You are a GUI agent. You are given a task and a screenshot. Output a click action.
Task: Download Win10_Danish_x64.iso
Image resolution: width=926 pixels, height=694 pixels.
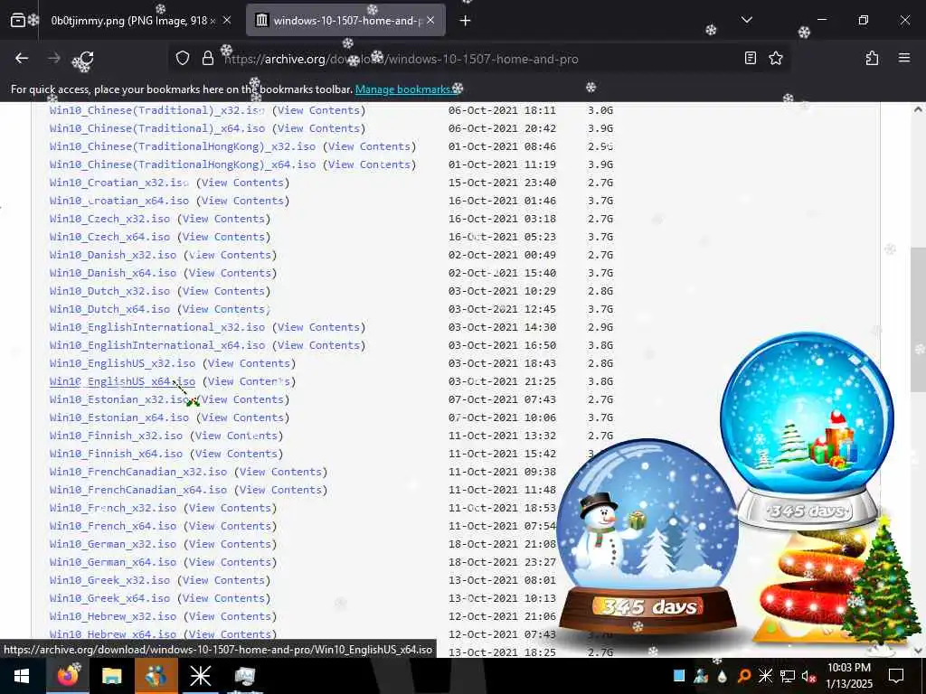click(x=113, y=273)
